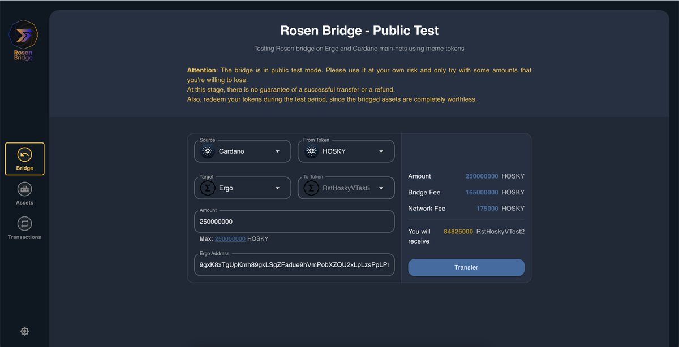Viewport: 679px width, 347px height.
Task: Click the Cardano logo in Source field
Action: 207,151
